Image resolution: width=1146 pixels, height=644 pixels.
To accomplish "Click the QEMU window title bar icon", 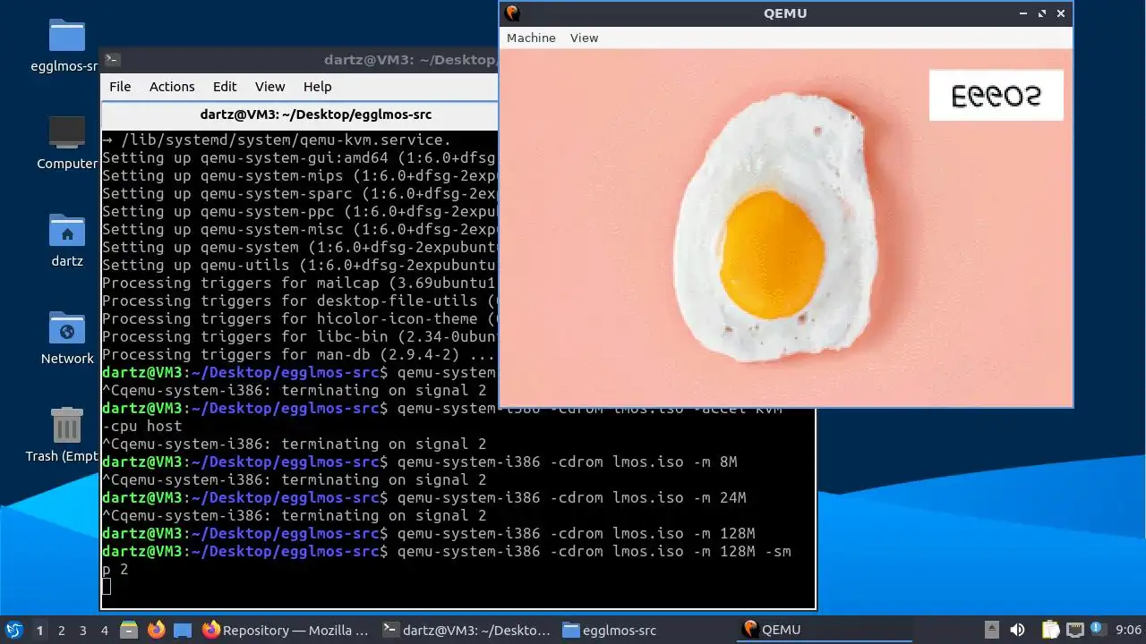I will click(512, 13).
